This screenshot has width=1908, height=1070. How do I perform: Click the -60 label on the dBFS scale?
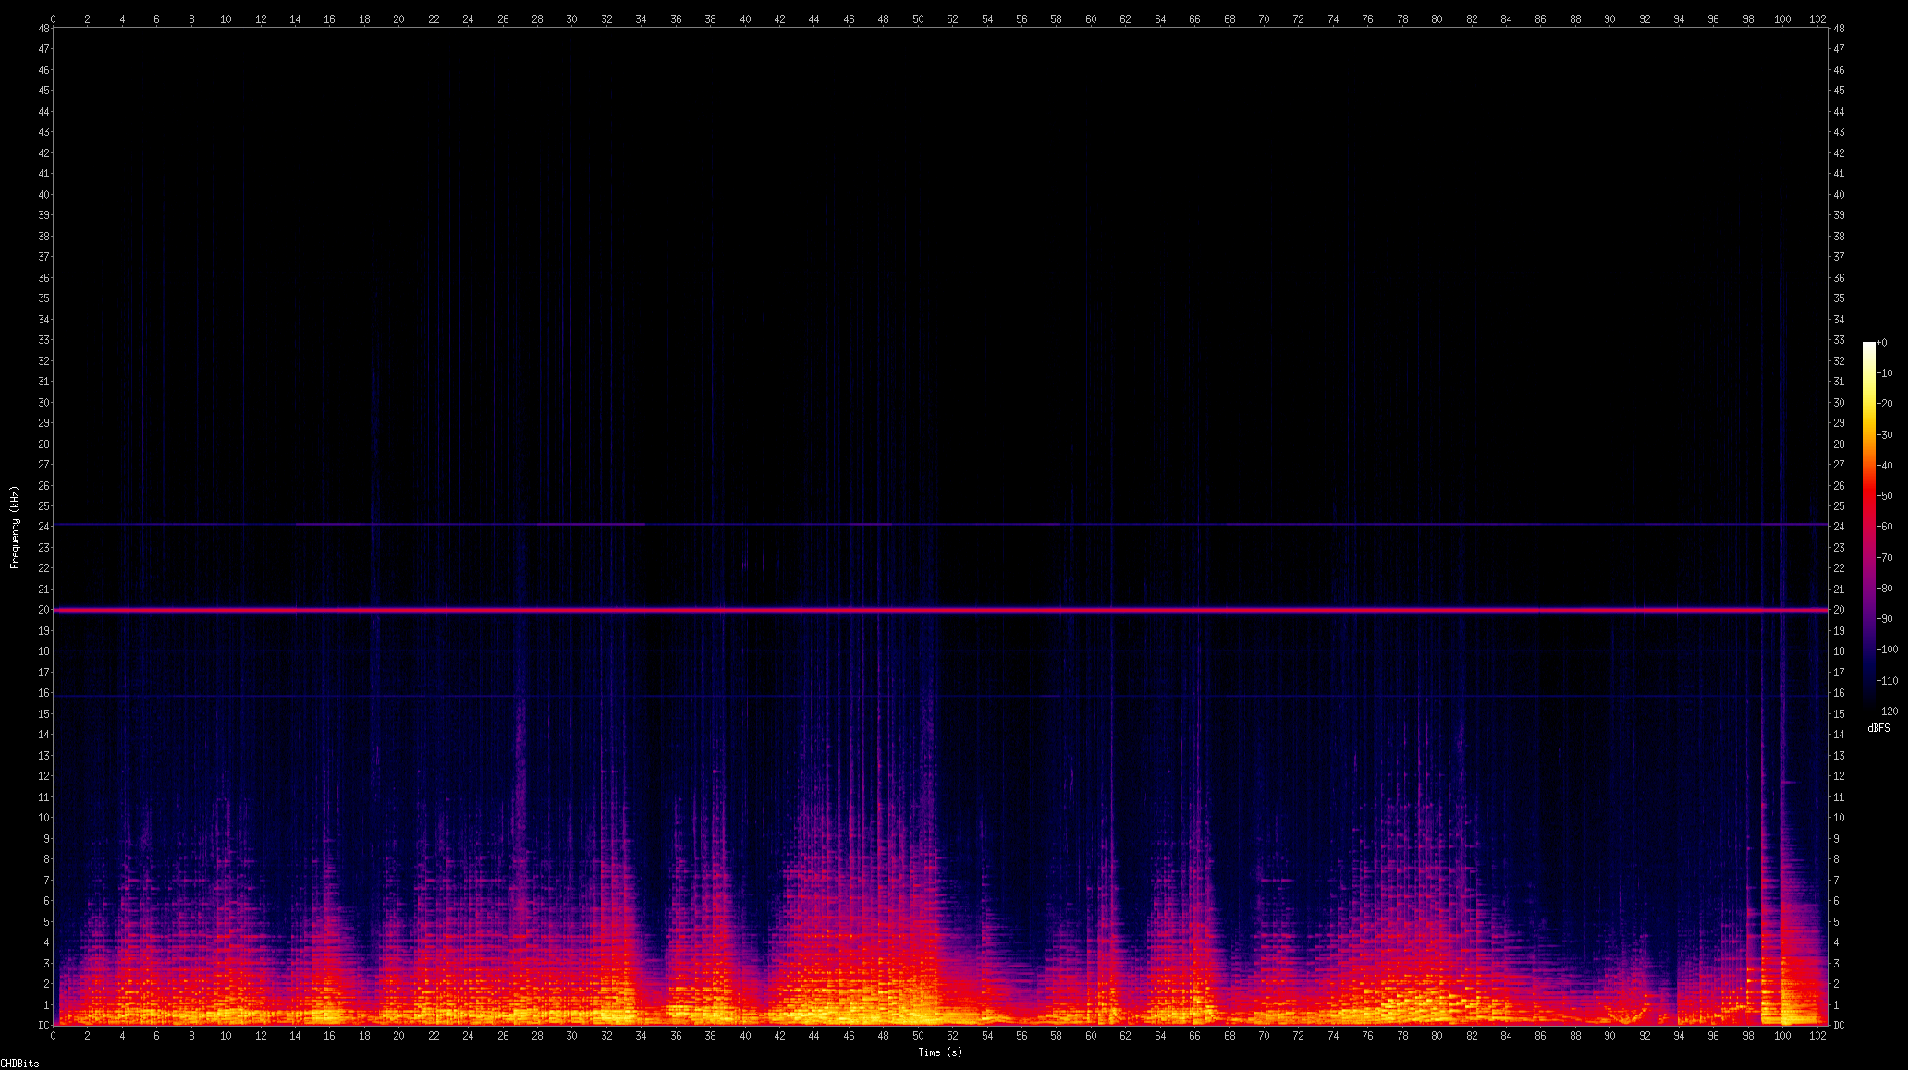point(1884,527)
